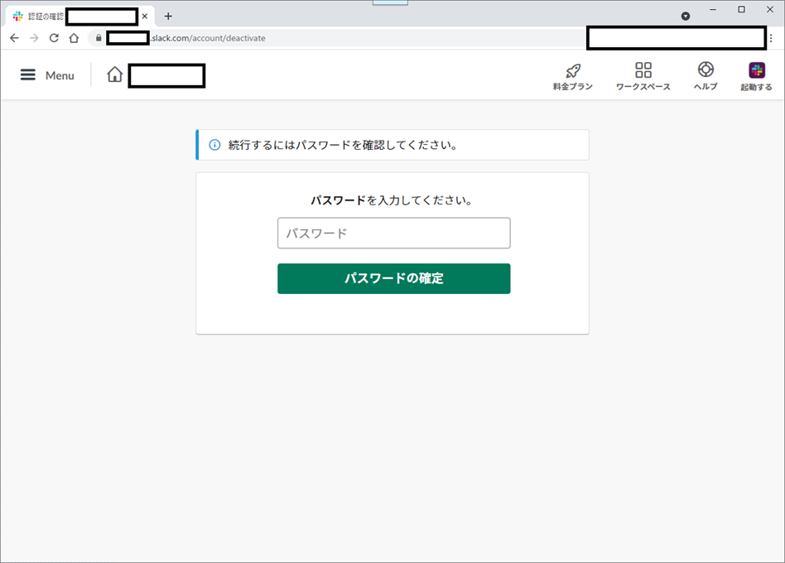
Task: Click the forward navigation arrow
Action: 33,38
